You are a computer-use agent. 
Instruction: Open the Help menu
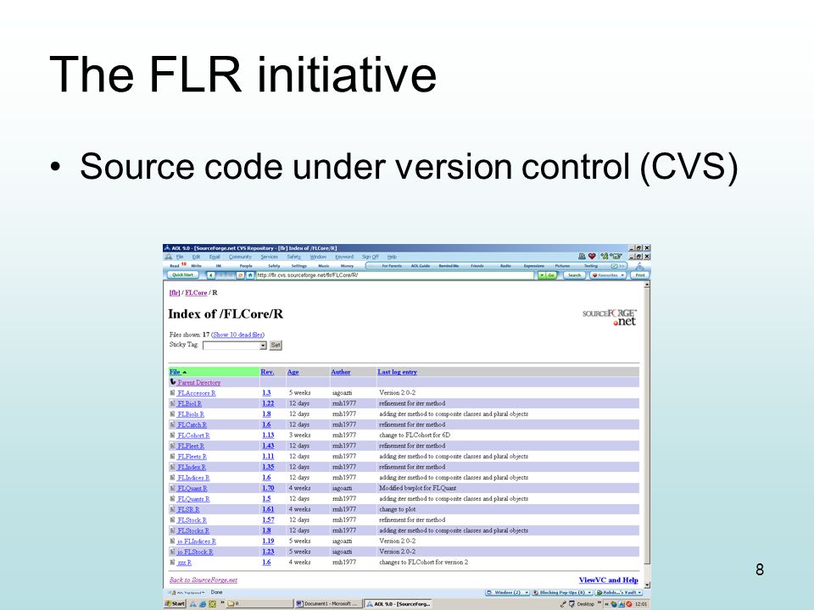(392, 257)
